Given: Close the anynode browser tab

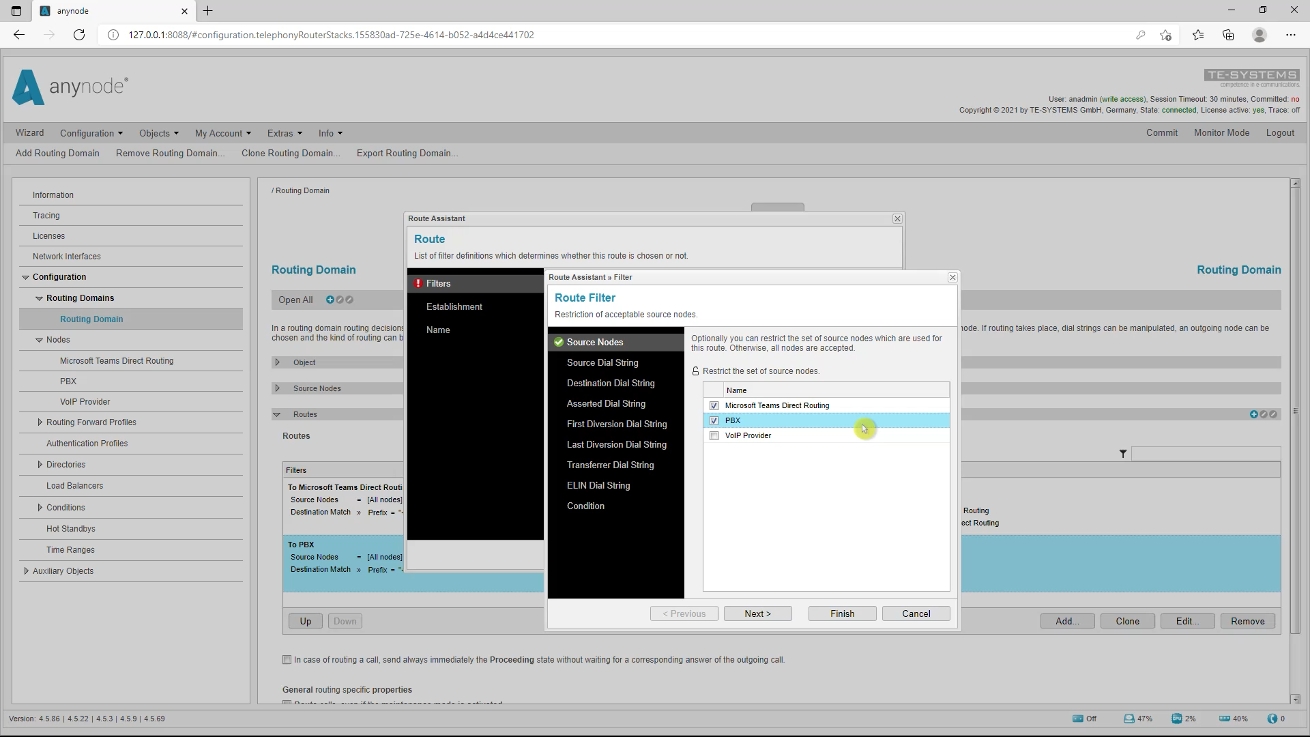Looking at the screenshot, I should point(184,11).
